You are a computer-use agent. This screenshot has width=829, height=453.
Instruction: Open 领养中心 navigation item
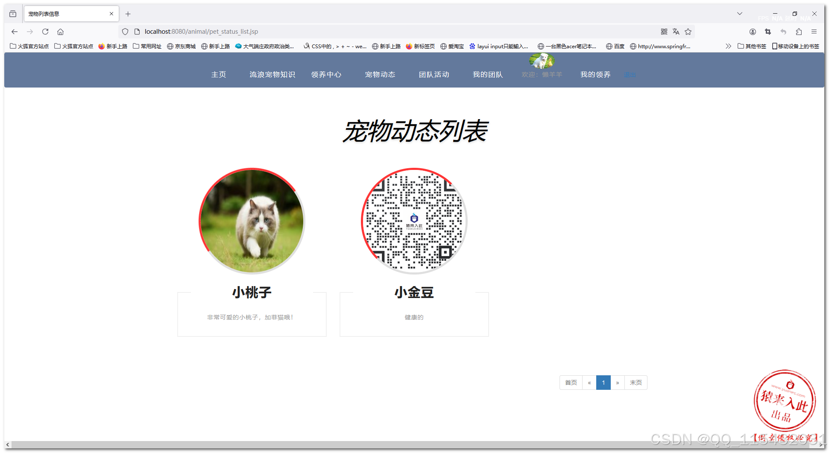click(326, 74)
